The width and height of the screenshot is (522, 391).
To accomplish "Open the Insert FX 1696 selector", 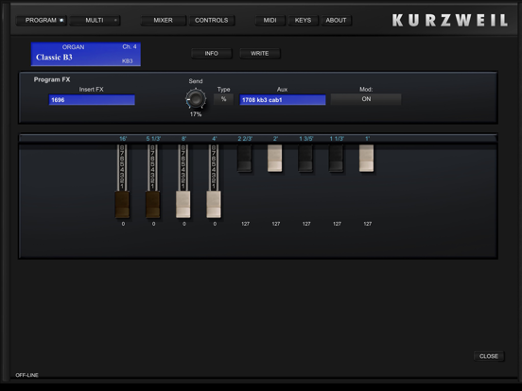I will click(92, 100).
